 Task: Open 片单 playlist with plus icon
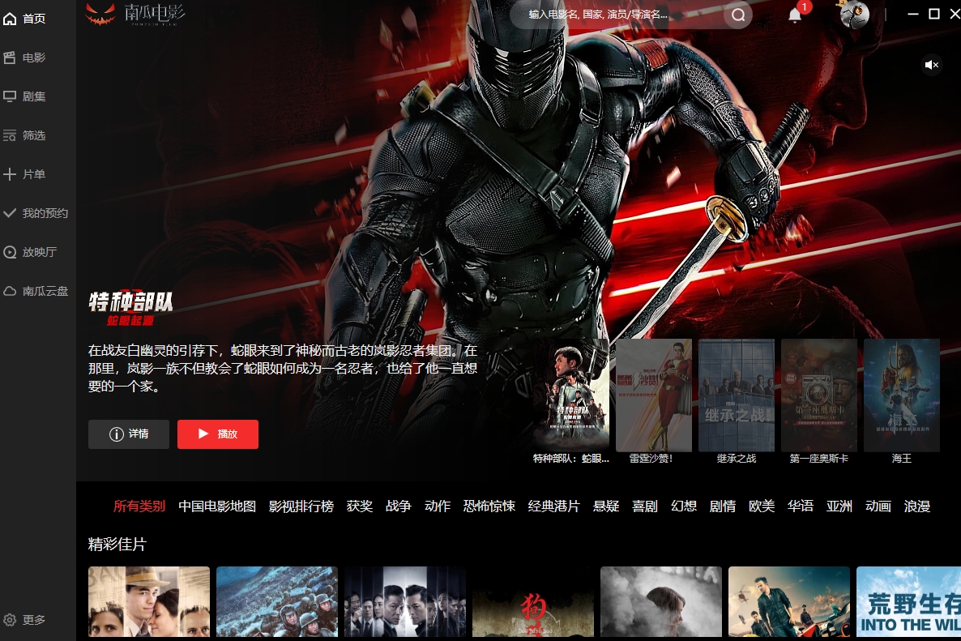24,174
